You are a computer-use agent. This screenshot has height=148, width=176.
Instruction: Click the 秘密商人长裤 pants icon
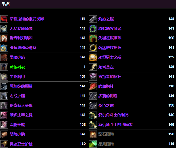point(4,106)
